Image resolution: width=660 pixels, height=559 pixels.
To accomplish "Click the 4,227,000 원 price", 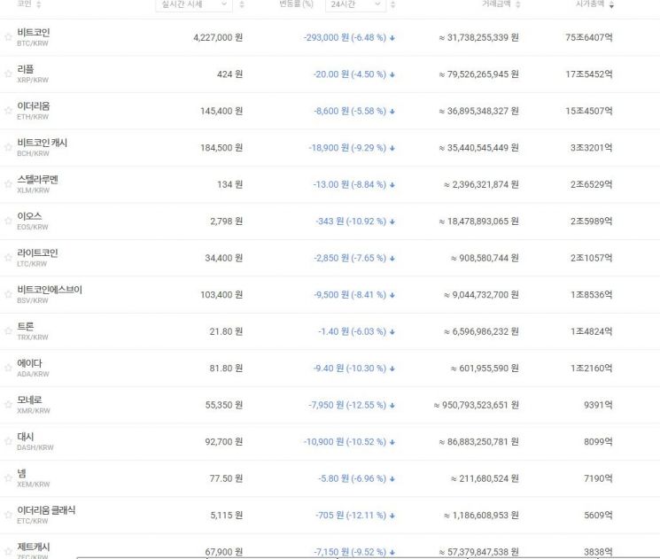I will (218, 37).
